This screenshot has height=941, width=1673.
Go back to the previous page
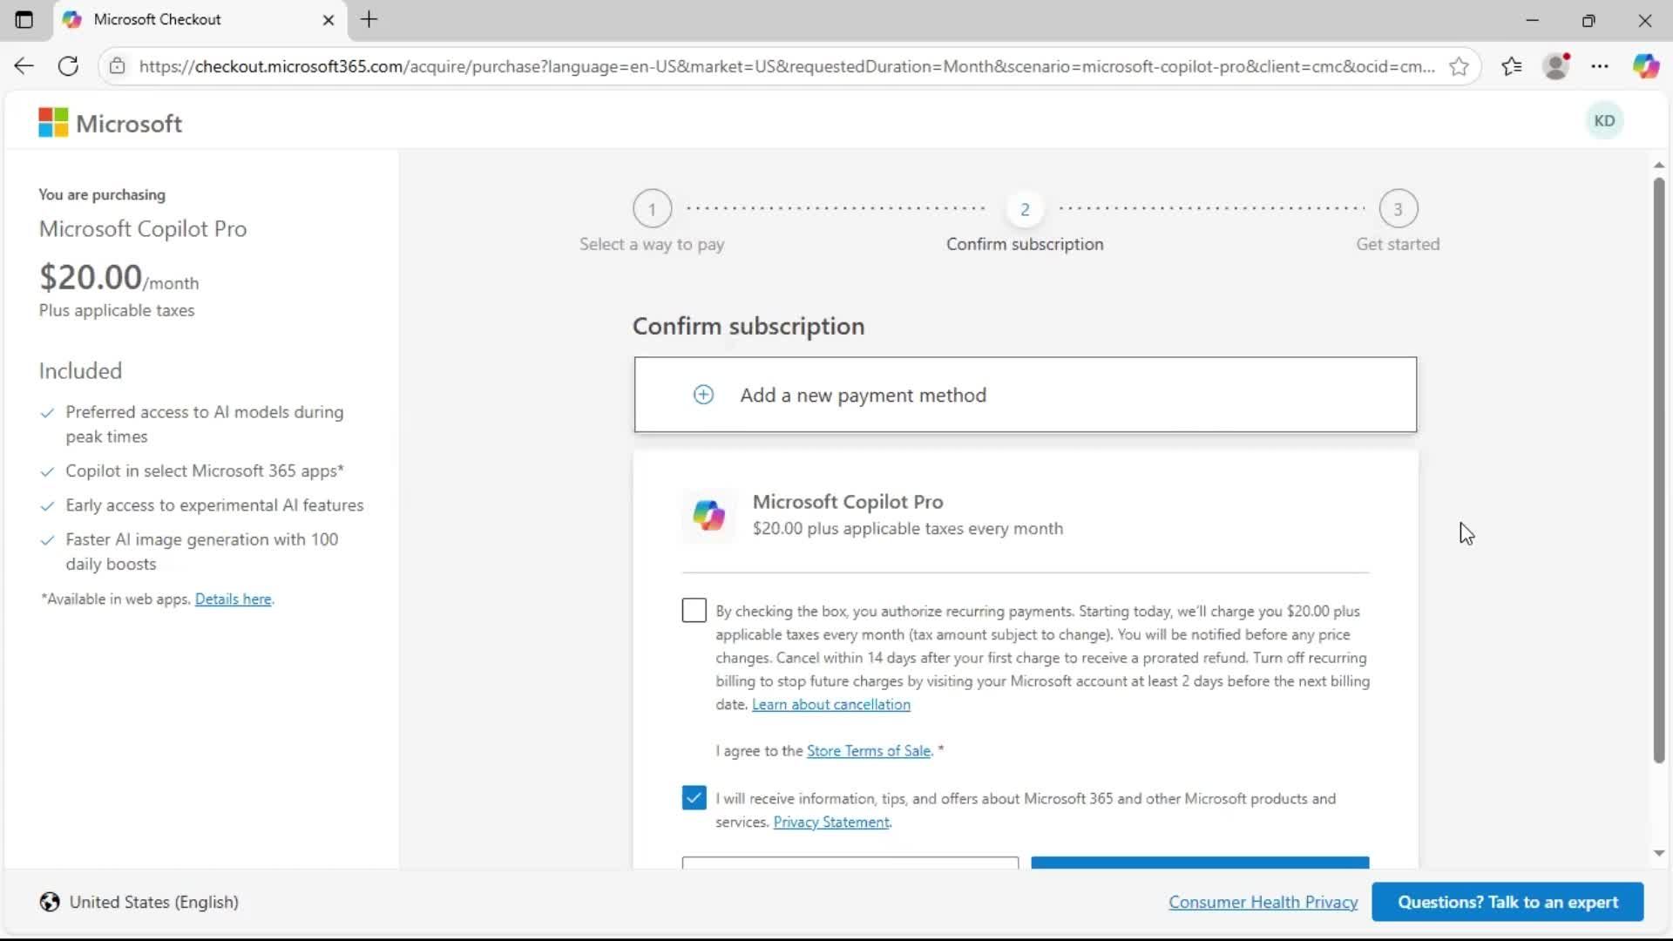(x=24, y=66)
